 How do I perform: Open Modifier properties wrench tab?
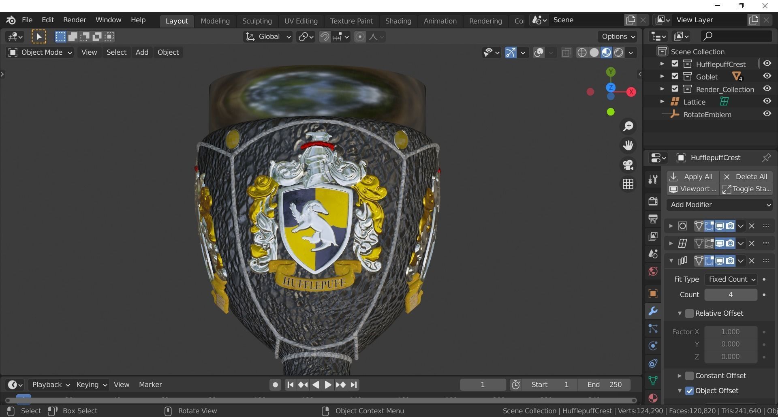653,311
